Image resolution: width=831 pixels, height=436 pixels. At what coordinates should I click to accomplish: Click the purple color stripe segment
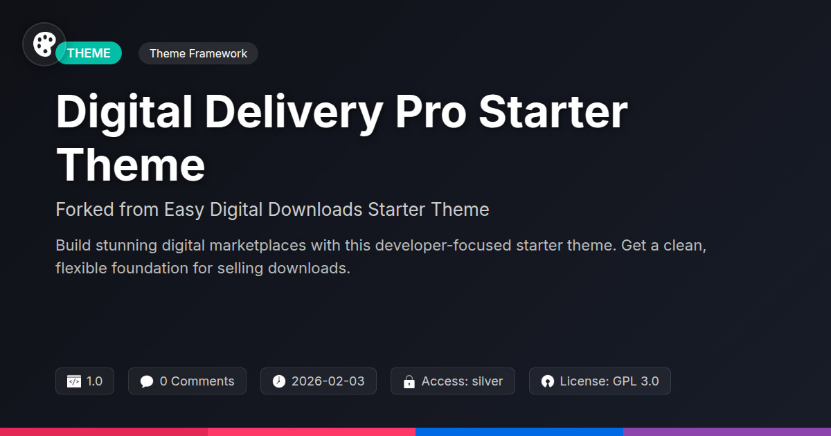(727, 432)
